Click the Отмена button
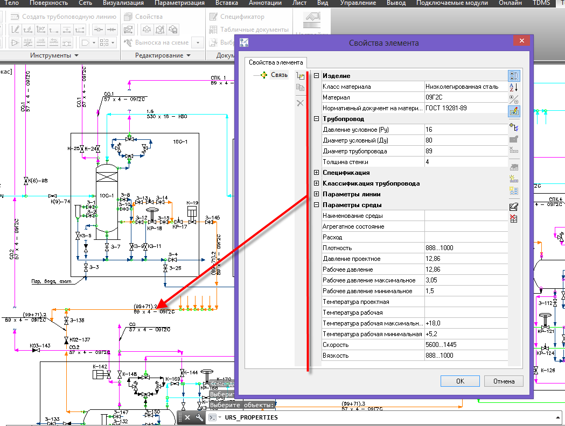The height and width of the screenshot is (426, 565). (504, 381)
